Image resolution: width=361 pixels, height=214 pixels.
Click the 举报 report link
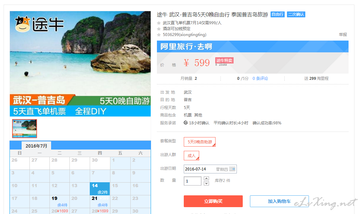343,35
